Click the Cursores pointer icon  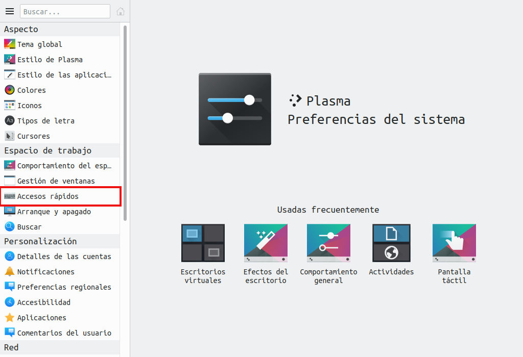point(10,136)
